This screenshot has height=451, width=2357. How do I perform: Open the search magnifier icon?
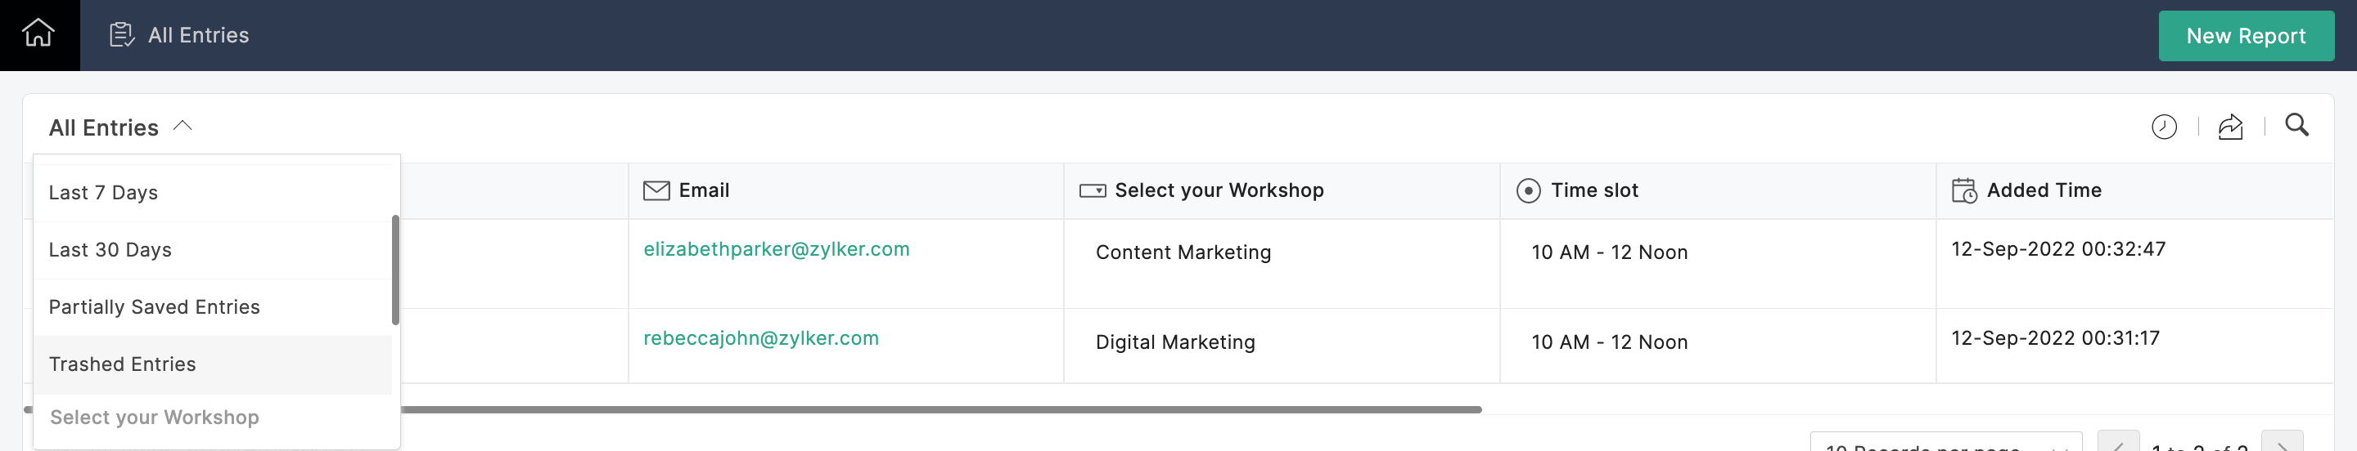tap(2296, 125)
